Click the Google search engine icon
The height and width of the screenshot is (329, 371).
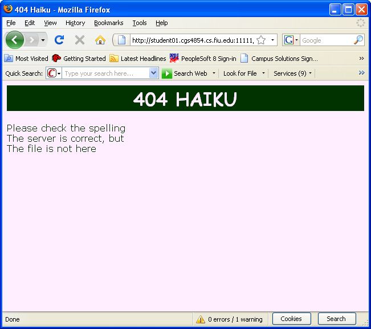coord(289,40)
